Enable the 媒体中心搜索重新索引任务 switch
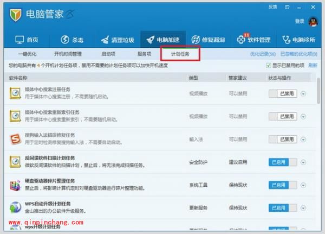Image resolution: width=325 pixels, height=234 pixels. [283, 116]
